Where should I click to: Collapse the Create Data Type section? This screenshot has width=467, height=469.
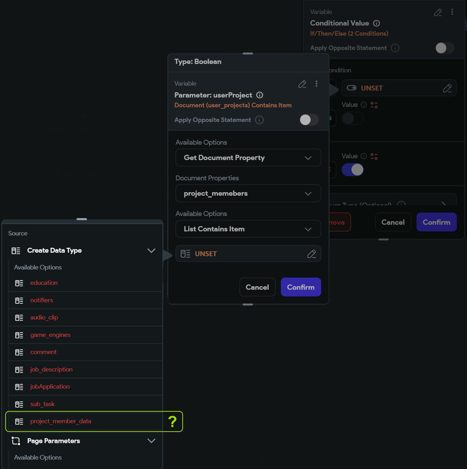(151, 251)
